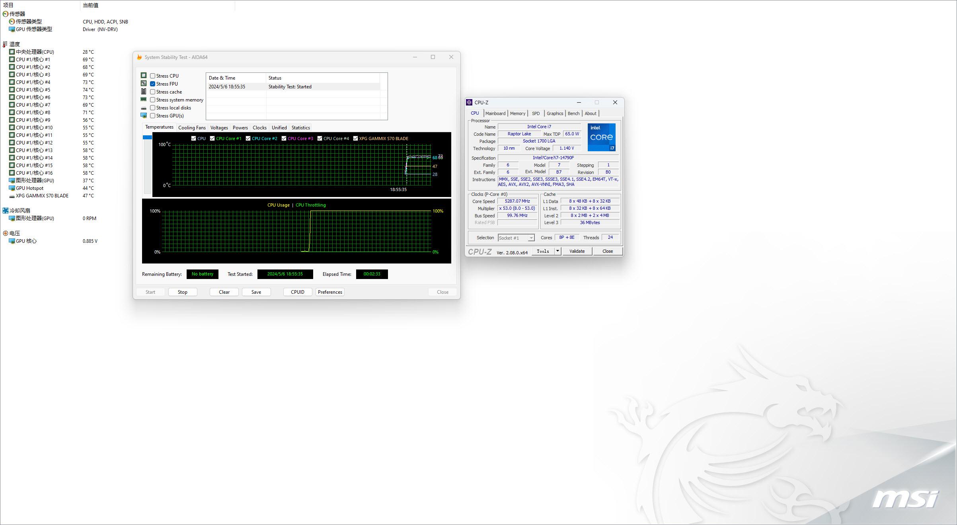
Task: Hide the CPU Core #3 temperature curve
Action: tap(284, 138)
